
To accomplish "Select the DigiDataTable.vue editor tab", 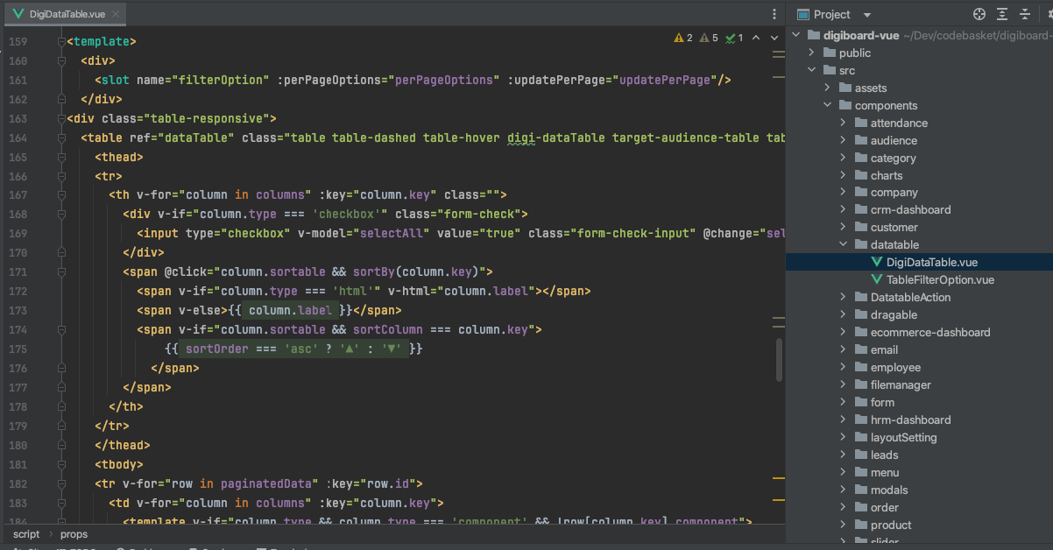I will coord(67,15).
